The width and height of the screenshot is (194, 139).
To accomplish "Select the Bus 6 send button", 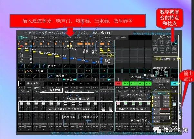I will coord(166,105).
